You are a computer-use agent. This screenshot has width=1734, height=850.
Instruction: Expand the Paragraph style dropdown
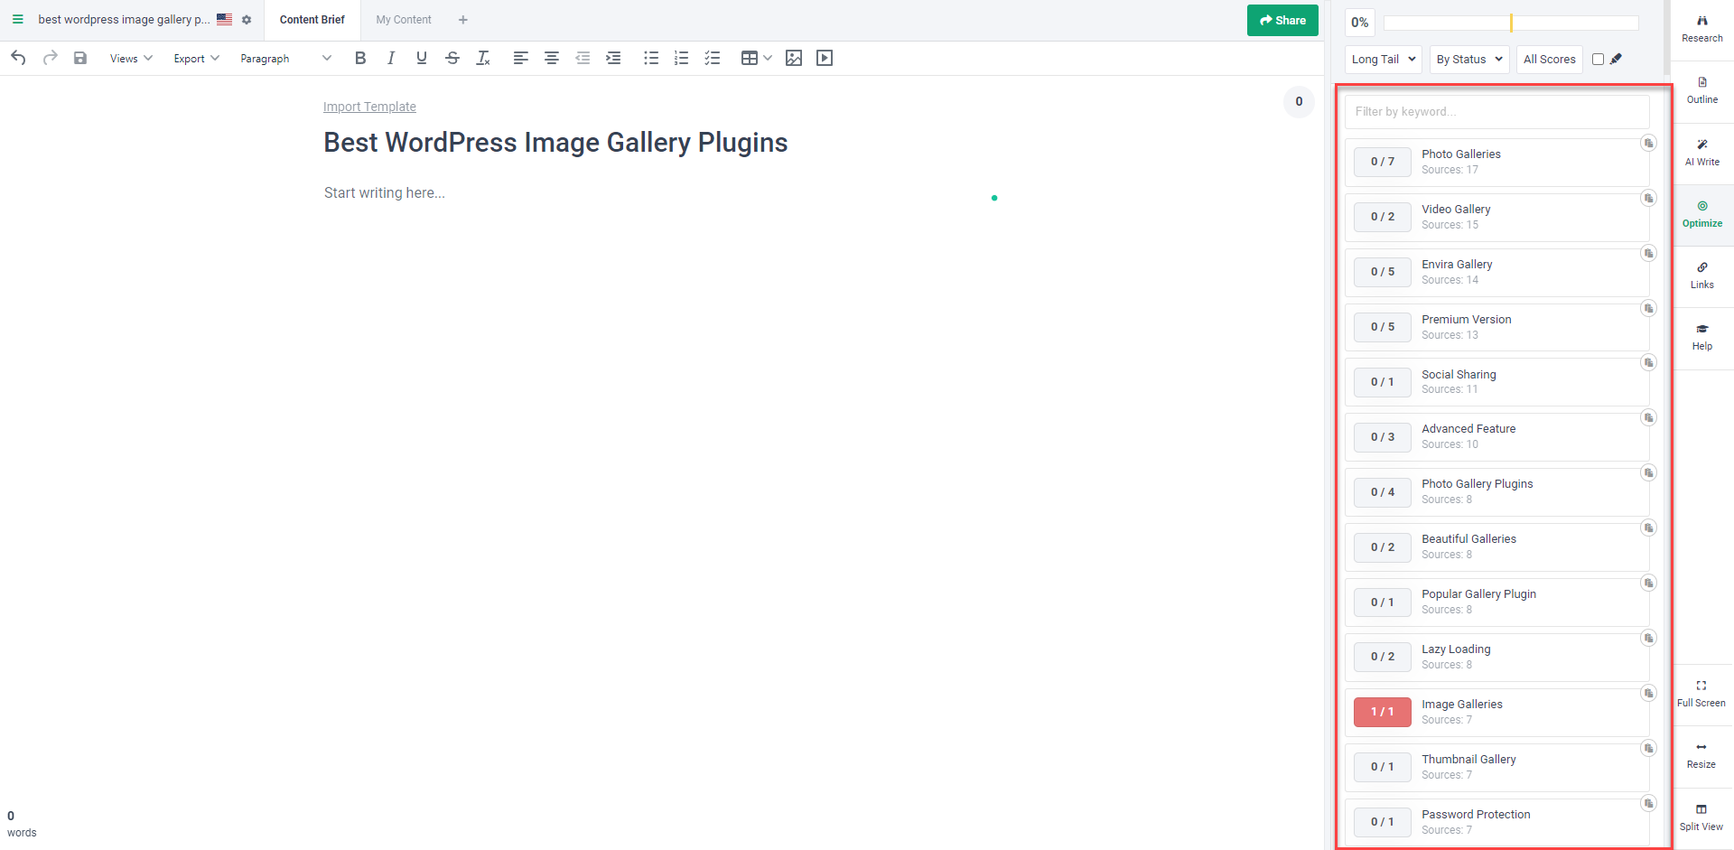[285, 58]
